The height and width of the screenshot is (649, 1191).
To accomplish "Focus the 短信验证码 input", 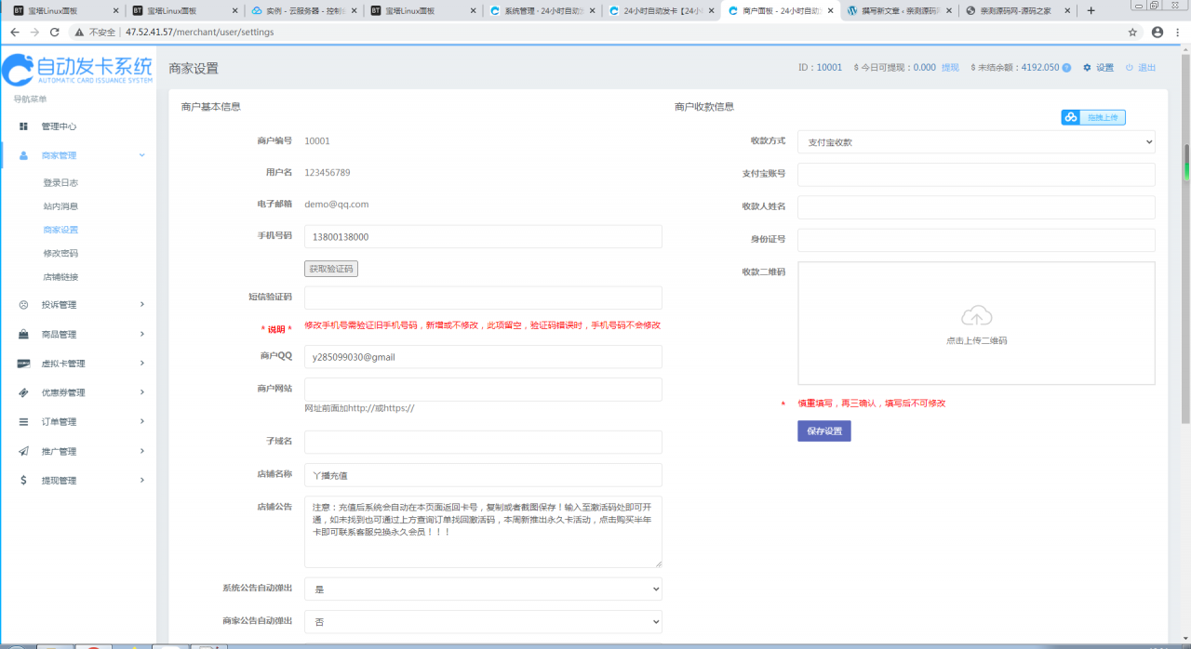I will [x=483, y=298].
